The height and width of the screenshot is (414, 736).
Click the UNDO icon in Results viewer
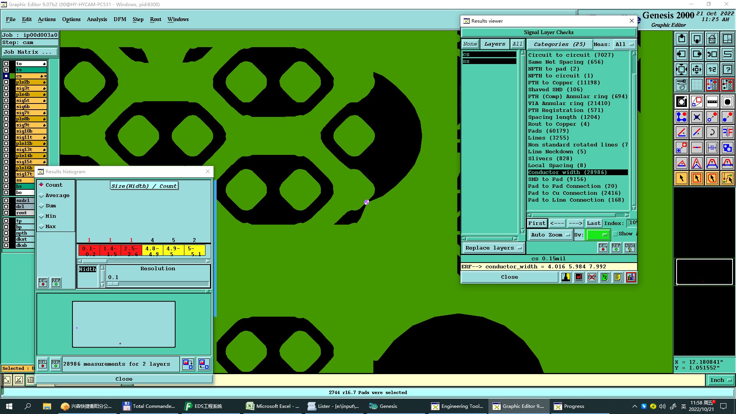tap(629, 248)
